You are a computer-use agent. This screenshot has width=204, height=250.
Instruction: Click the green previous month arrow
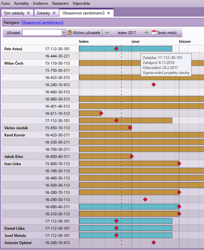[x=107, y=32]
